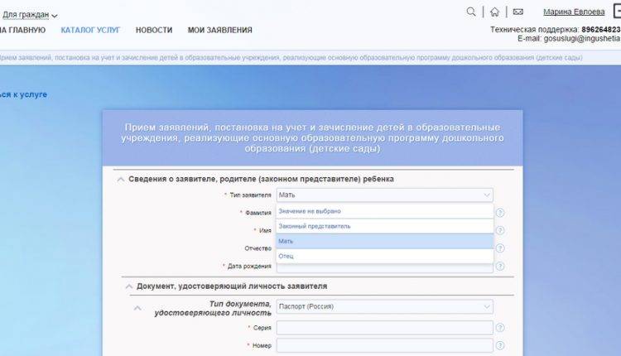Click into the Серия input field
Viewport: 621px width, 356px height.
[384, 328]
